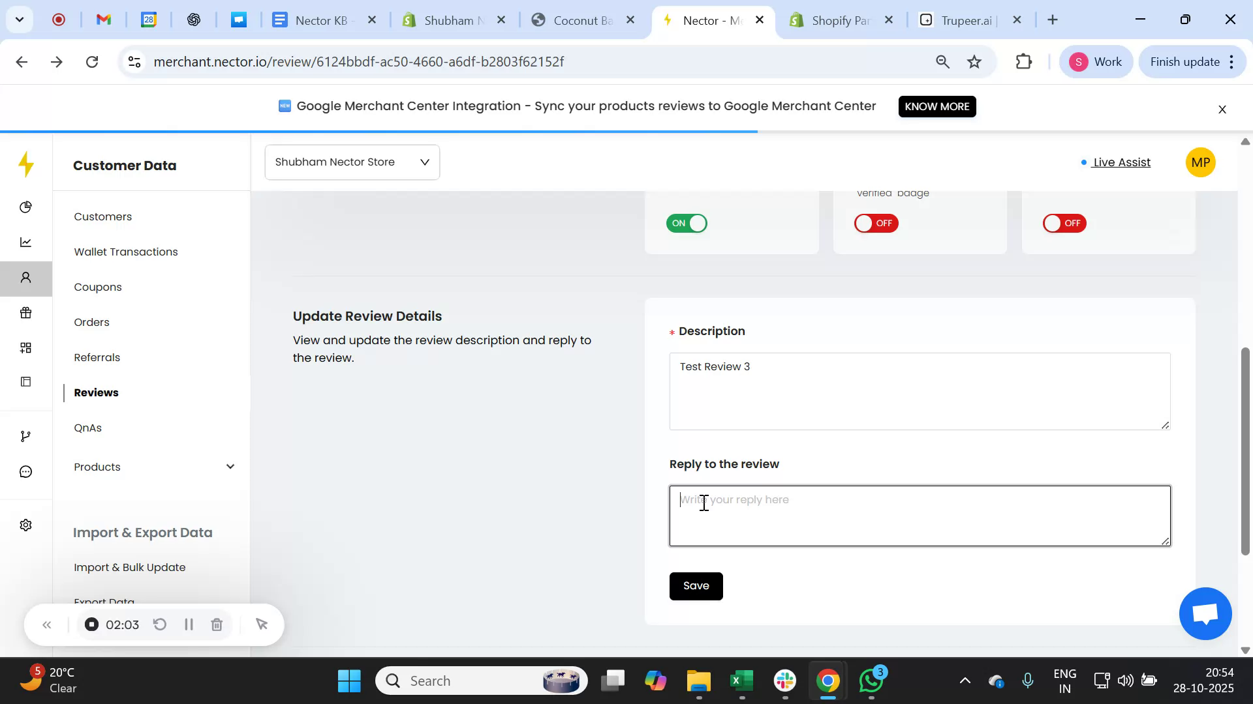1253x704 pixels.
Task: Open the analytics pie chart panel
Action: click(26, 207)
